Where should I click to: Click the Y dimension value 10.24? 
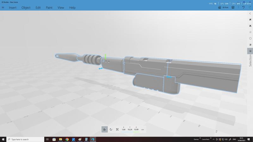point(130,129)
